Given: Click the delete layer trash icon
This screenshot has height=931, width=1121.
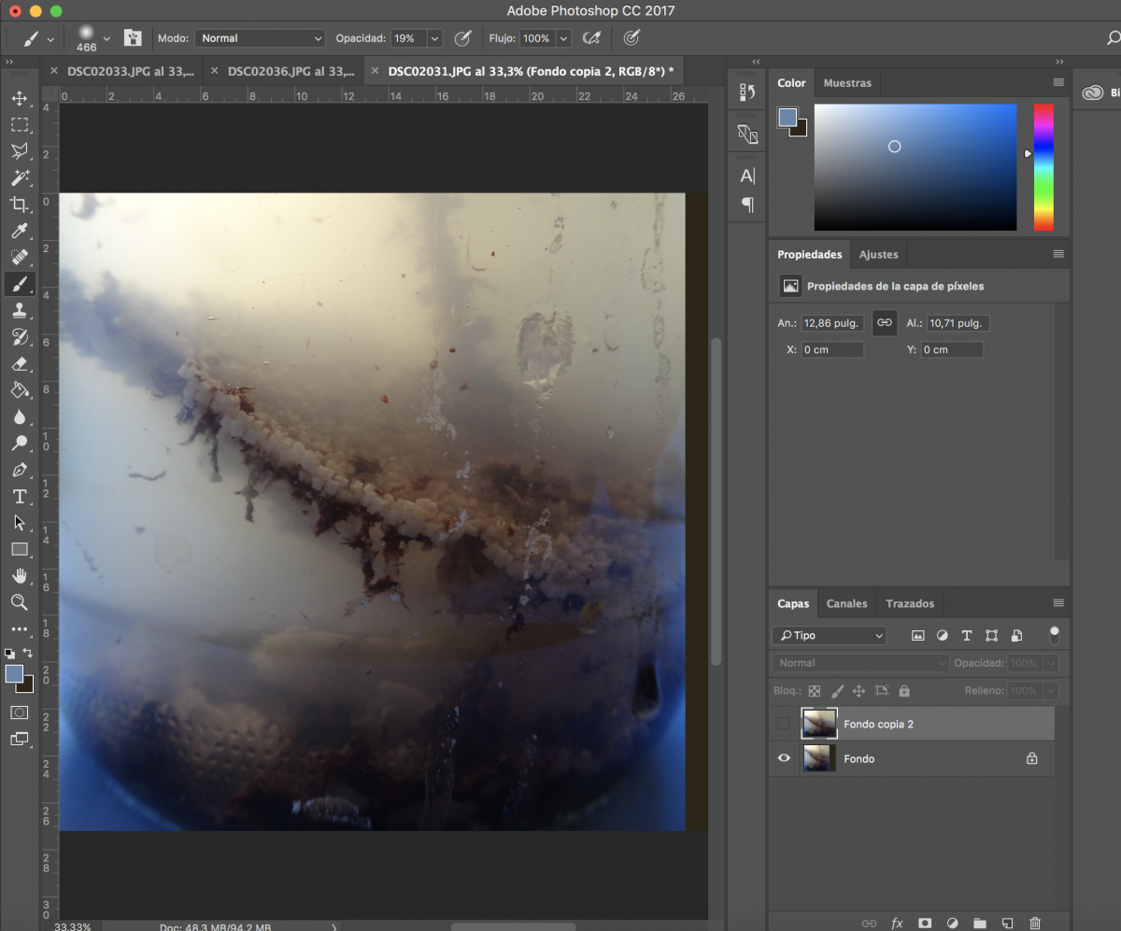Looking at the screenshot, I should tap(1034, 923).
